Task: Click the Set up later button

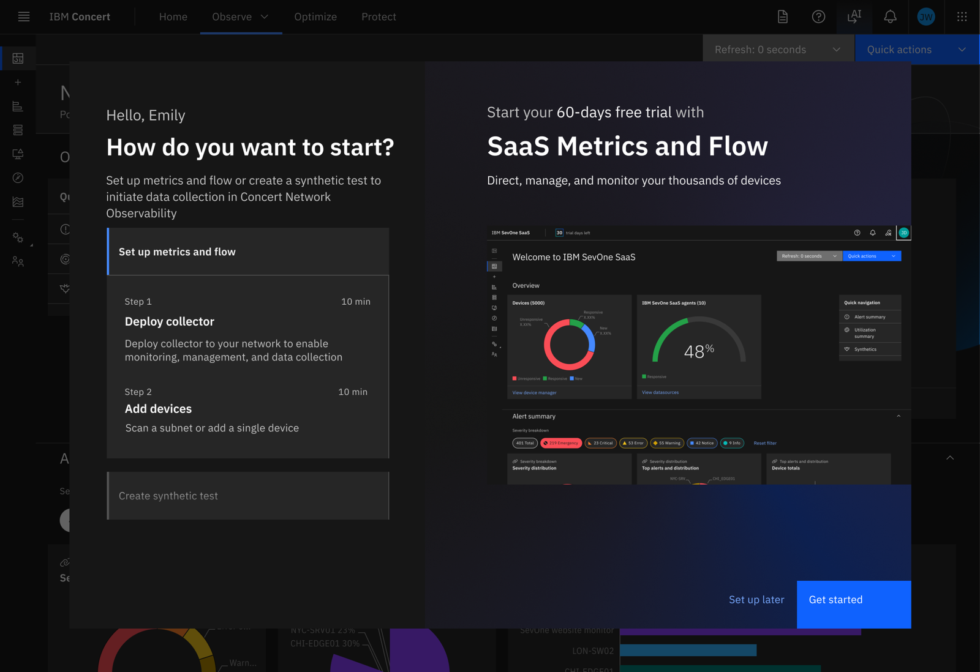Action: click(x=756, y=600)
